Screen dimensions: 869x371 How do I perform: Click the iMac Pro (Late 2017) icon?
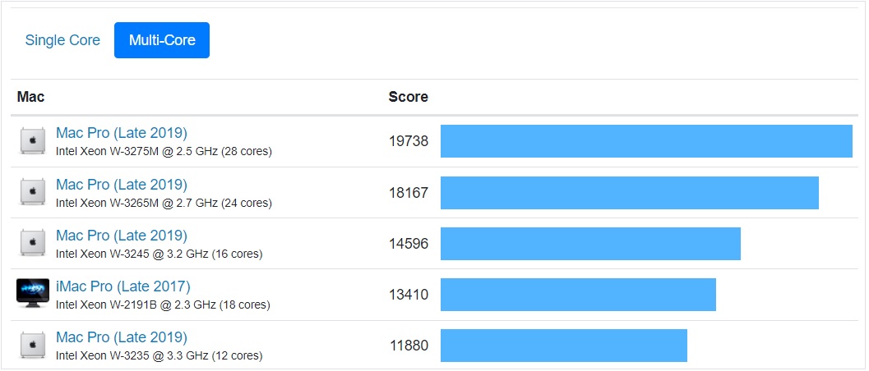coord(33,294)
